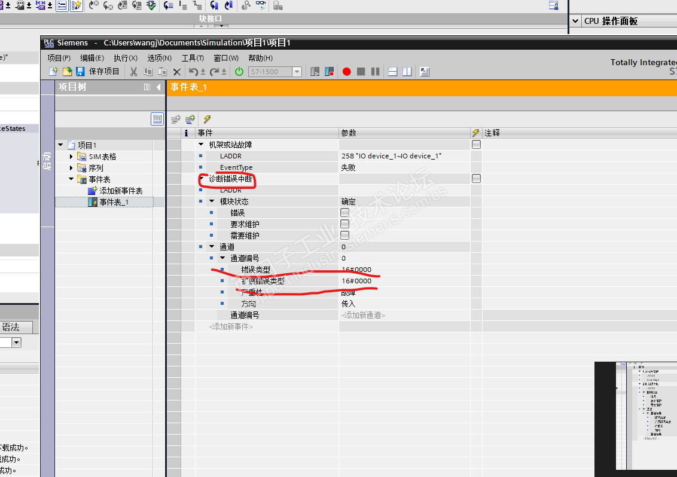Click the add new event icon with yellow star
677x477 pixels.
point(190,119)
